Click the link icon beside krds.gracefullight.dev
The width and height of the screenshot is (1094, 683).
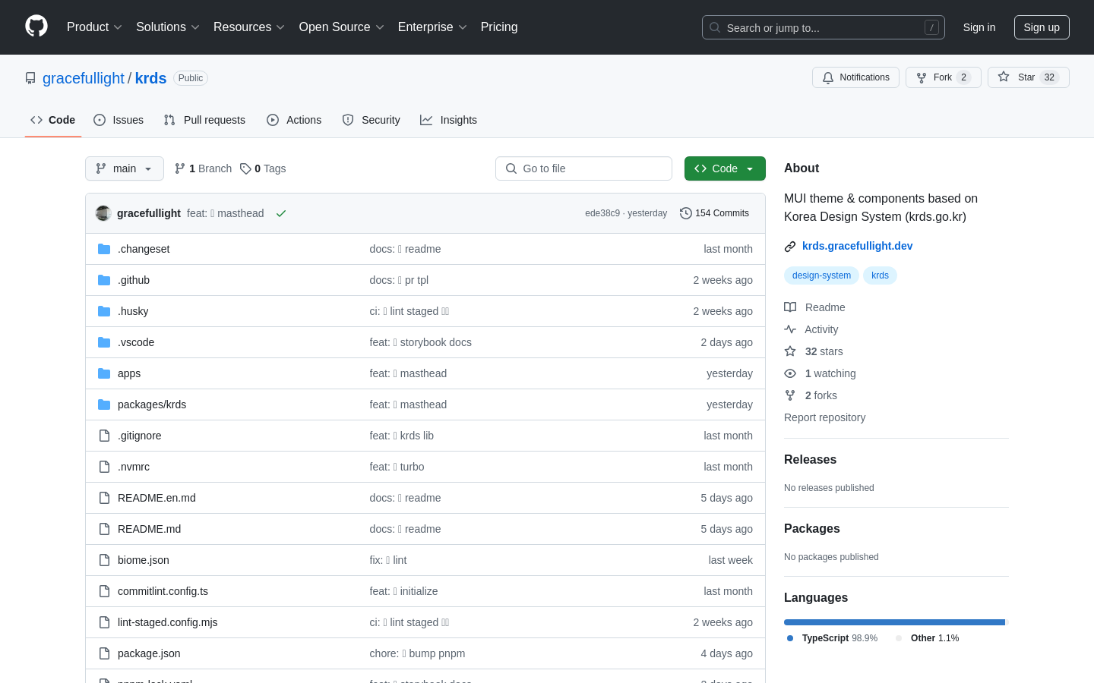[790, 246]
